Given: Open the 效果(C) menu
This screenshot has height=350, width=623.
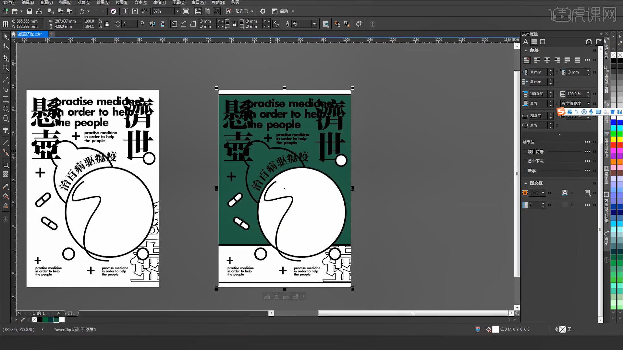Looking at the screenshot, I should (103, 2).
